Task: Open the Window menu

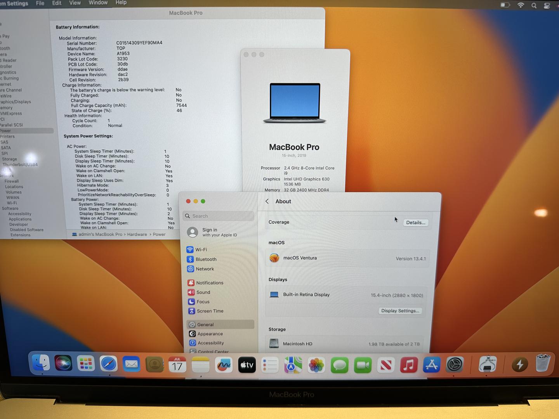Action: pos(98,3)
